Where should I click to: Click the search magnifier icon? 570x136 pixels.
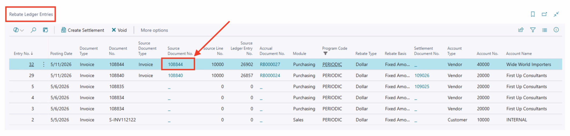tap(33, 30)
